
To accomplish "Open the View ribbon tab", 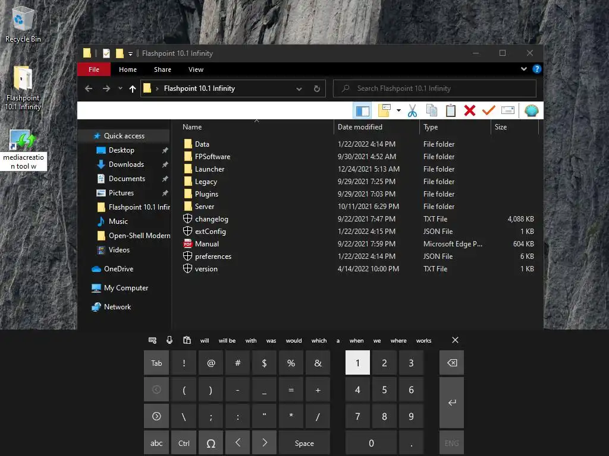I will pos(196,69).
